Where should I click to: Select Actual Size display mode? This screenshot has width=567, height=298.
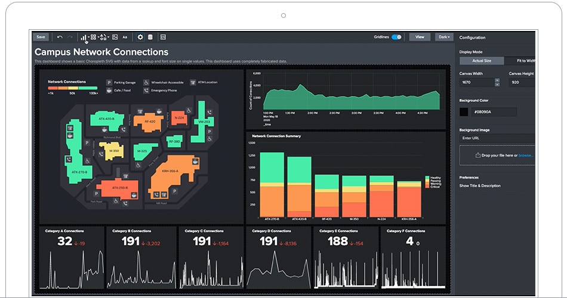click(482, 61)
